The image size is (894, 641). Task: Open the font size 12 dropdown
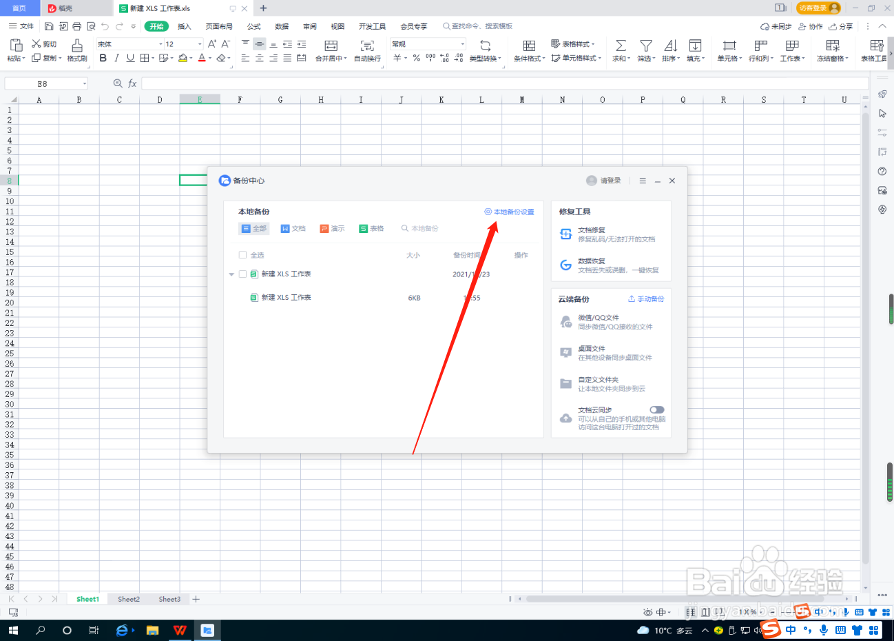pos(200,44)
